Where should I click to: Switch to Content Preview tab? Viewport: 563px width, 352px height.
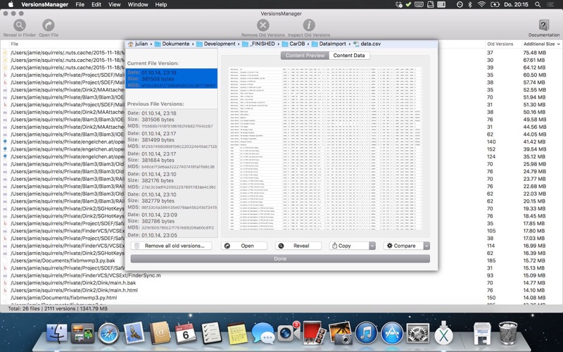click(305, 56)
